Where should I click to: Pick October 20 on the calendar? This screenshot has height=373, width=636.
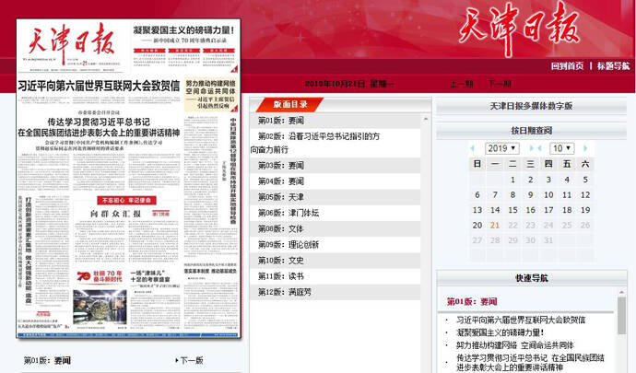477,225
